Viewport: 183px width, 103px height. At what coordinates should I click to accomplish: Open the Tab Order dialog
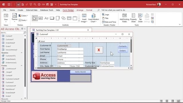coord(140,18)
